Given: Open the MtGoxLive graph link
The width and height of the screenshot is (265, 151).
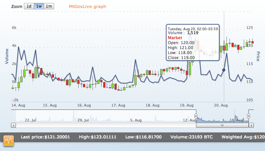Looking at the screenshot, I should [87, 7].
